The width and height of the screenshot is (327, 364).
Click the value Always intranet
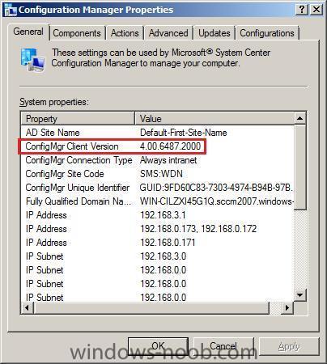(x=168, y=160)
